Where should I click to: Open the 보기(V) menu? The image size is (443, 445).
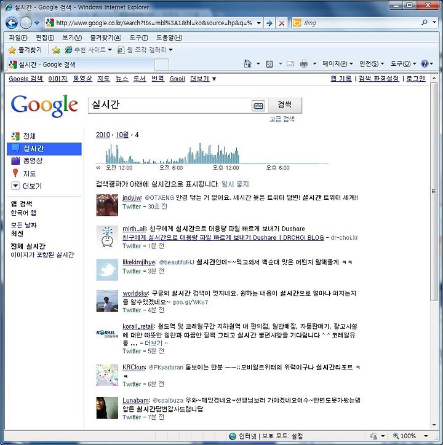click(72, 37)
